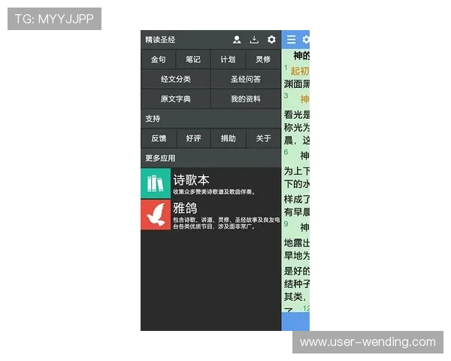The width and height of the screenshot is (451, 361).
Task: Tap the download icon in header
Action: pyautogui.click(x=254, y=39)
